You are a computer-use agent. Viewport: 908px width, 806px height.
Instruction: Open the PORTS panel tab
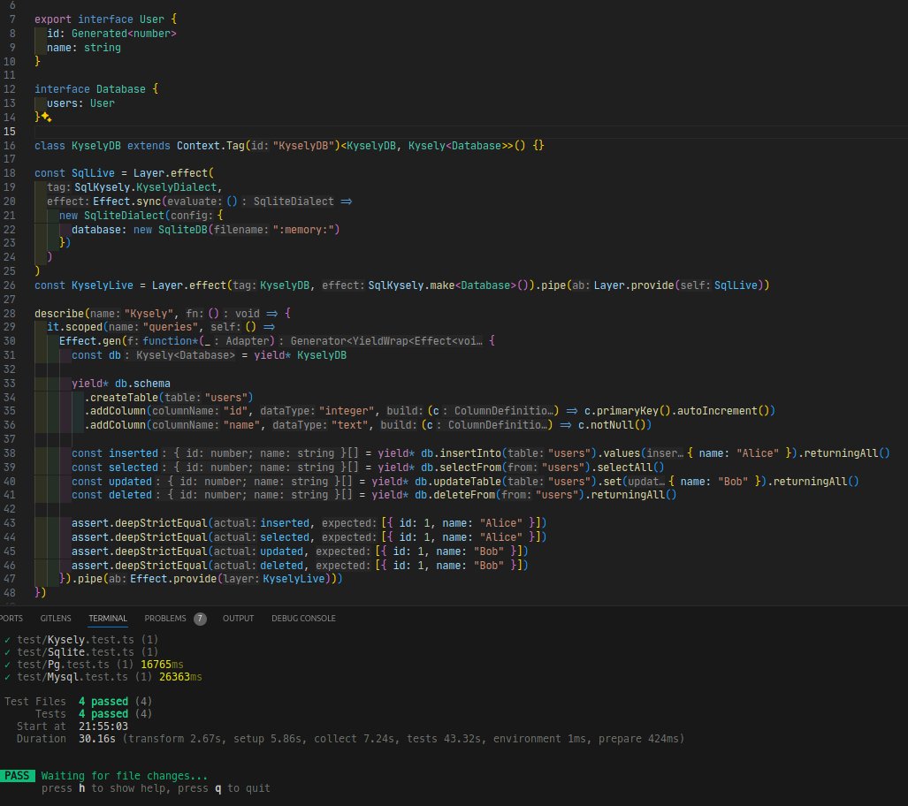(x=11, y=619)
